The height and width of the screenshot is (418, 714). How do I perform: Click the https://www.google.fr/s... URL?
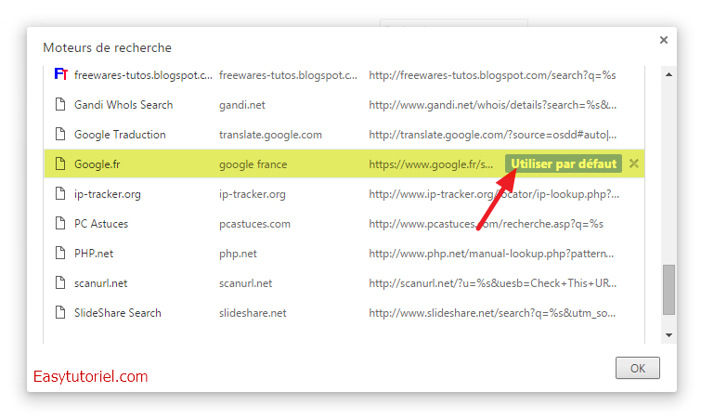click(431, 164)
